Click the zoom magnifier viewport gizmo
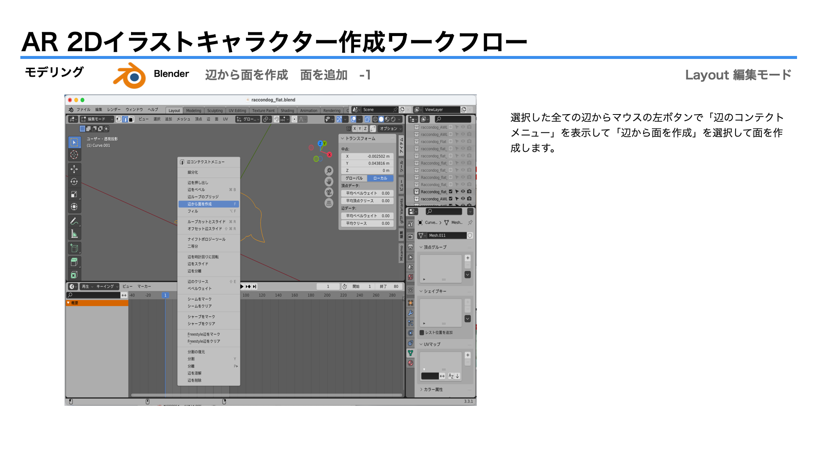The height and width of the screenshot is (458, 814). click(x=329, y=171)
